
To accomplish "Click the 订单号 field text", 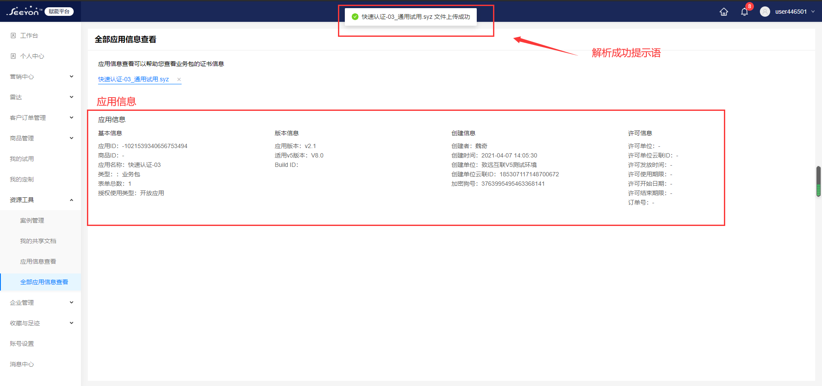I will (641, 202).
